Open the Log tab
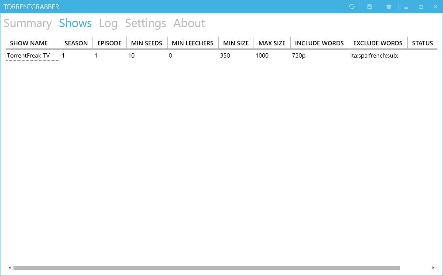 tap(108, 23)
